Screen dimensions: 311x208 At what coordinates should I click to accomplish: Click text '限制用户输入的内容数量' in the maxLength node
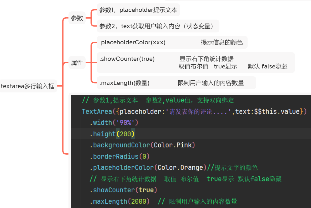point(211,83)
